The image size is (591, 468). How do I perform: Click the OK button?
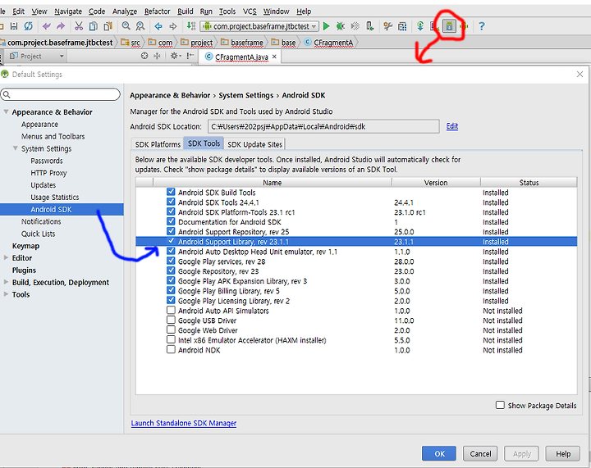click(439, 453)
